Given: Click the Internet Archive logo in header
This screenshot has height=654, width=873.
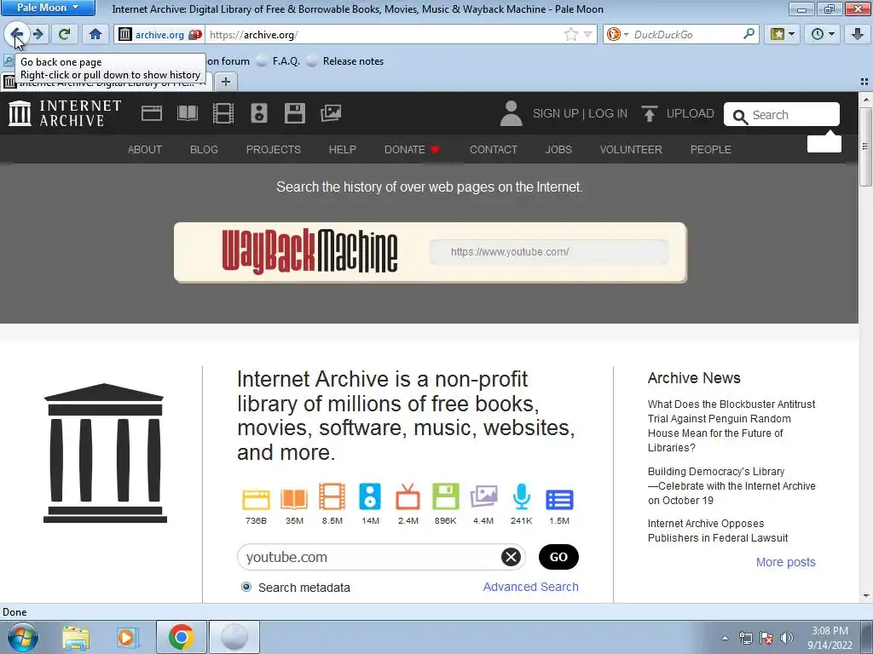Looking at the screenshot, I should (65, 113).
